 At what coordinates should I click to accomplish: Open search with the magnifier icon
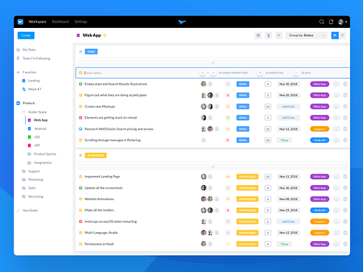pos(321,22)
